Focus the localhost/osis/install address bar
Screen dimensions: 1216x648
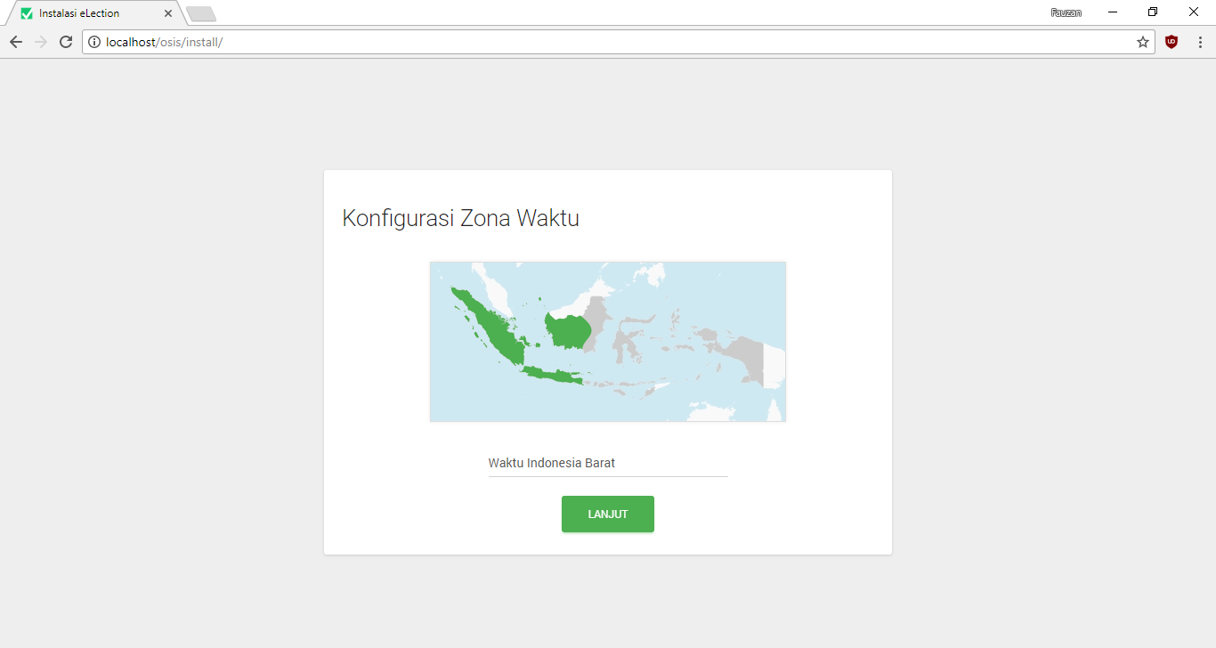(x=614, y=42)
